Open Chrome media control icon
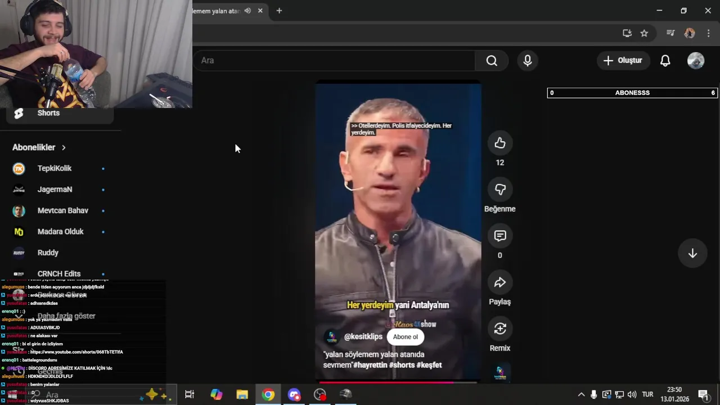 click(x=670, y=33)
